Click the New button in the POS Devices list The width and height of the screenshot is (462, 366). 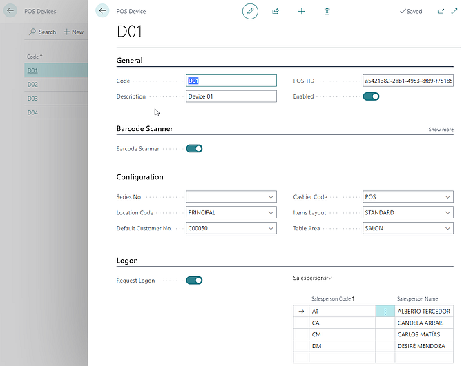74,32
